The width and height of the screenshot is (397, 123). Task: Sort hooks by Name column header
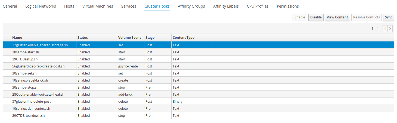click(x=17, y=38)
